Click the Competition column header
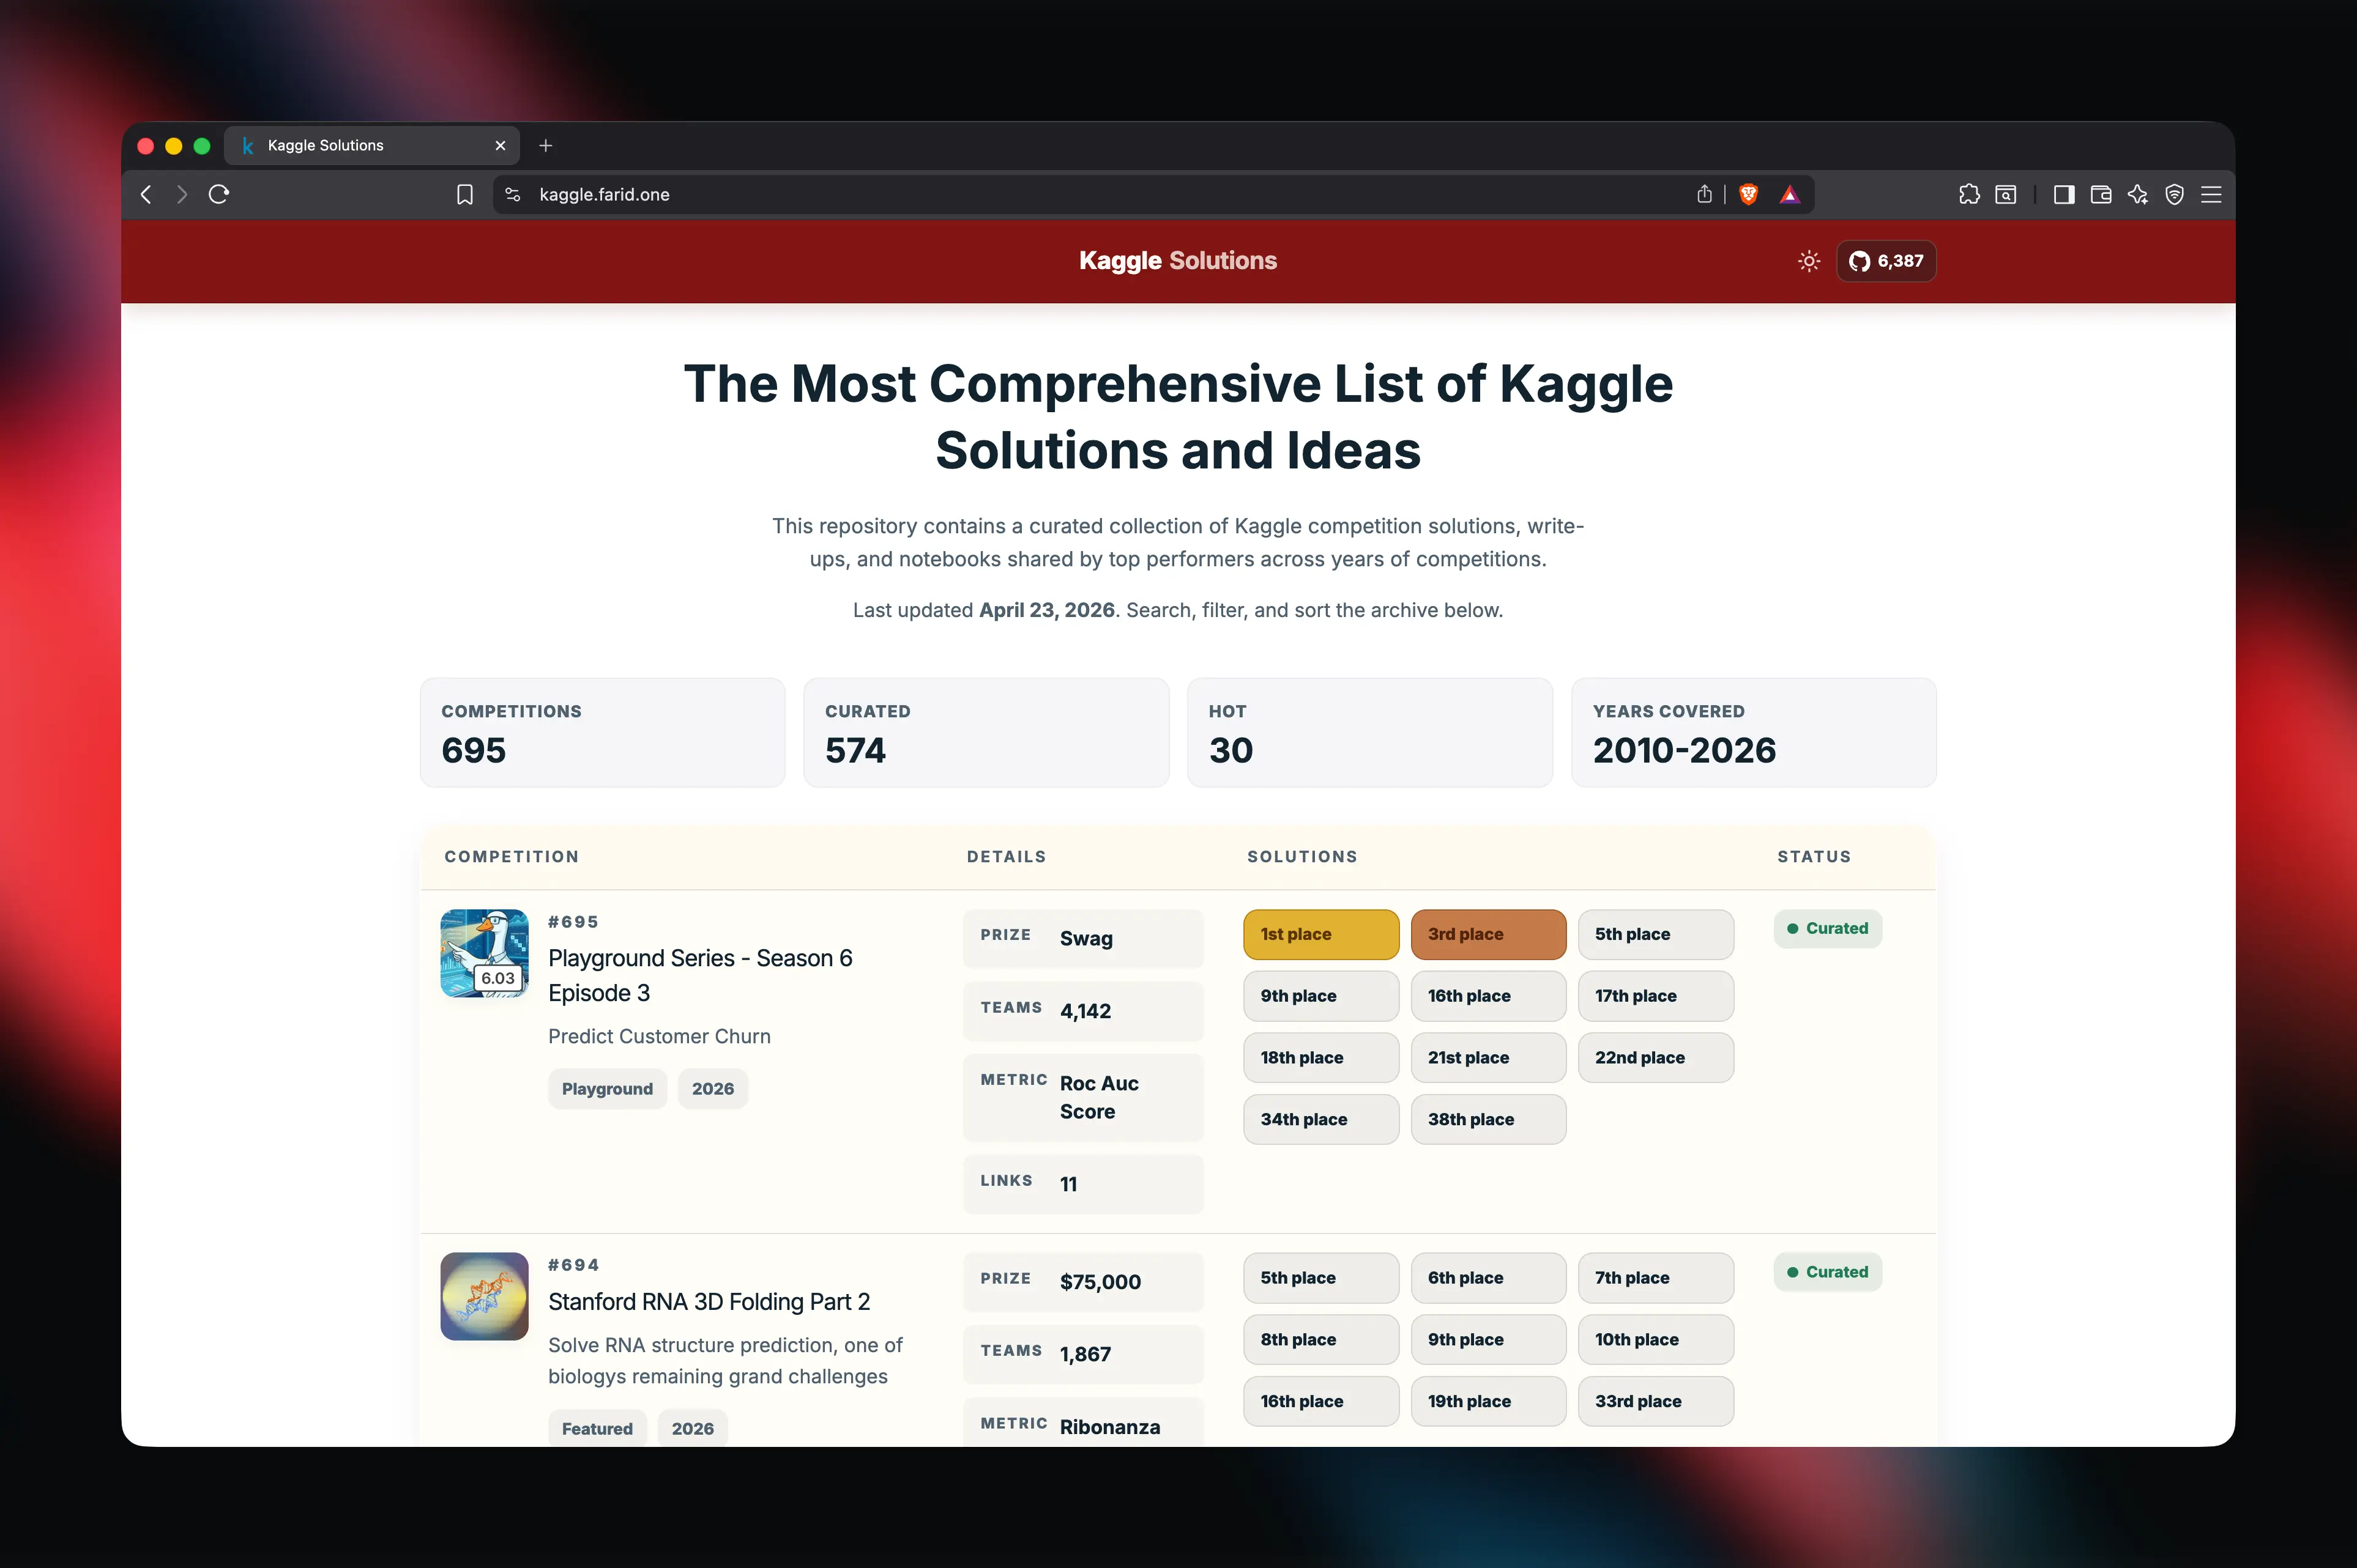This screenshot has height=1568, width=2357. coord(511,856)
